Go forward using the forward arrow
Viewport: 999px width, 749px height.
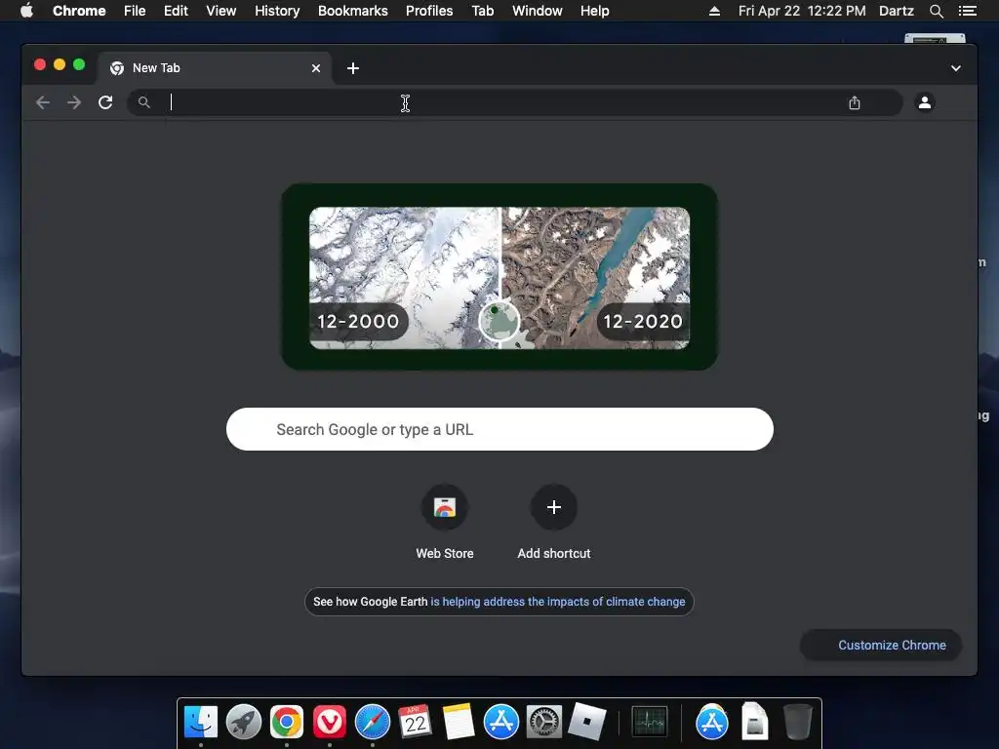(74, 102)
